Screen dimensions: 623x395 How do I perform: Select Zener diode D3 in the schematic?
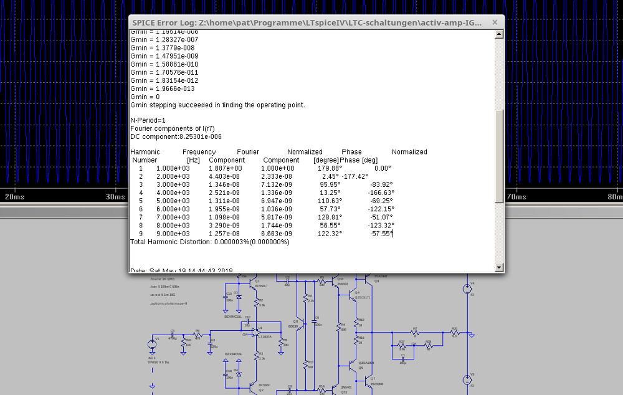(x=239, y=297)
